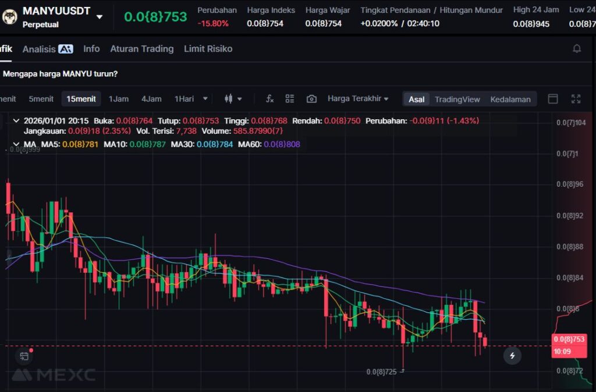Screen dimensions: 596x392
Task: Open the MANYUUSDT pair selector dropdown
Action: (100, 17)
